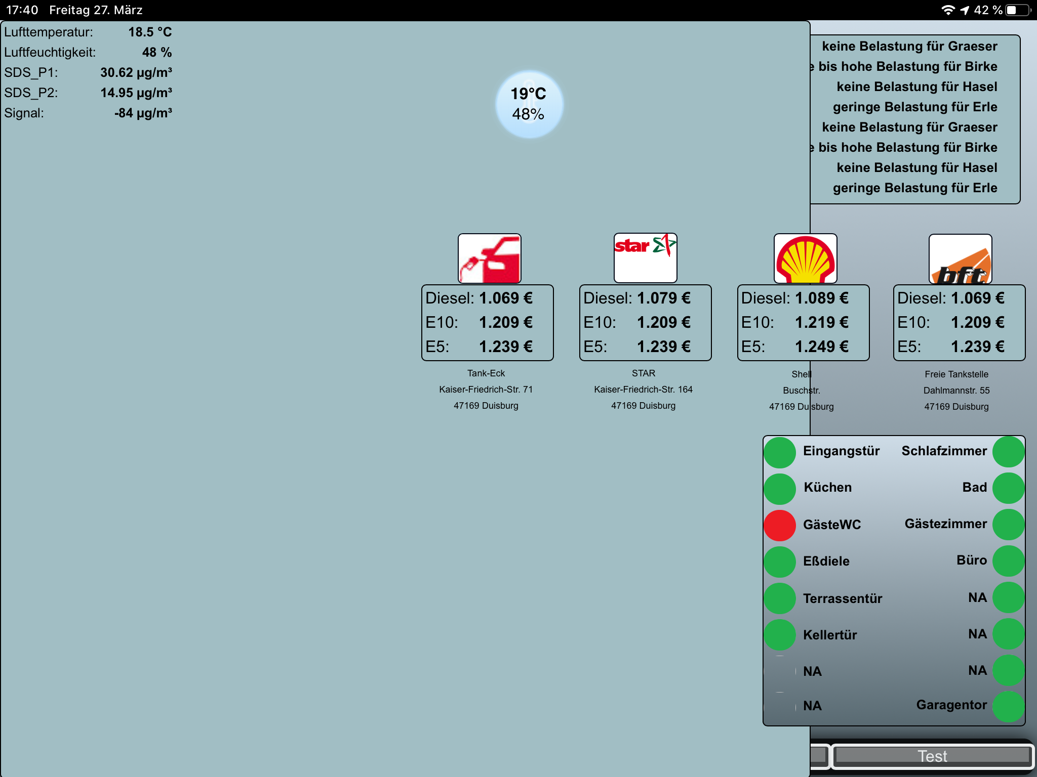Toggle the Kellertür status indicator
Screen dimensions: 1037x777
pyautogui.click(x=779, y=635)
